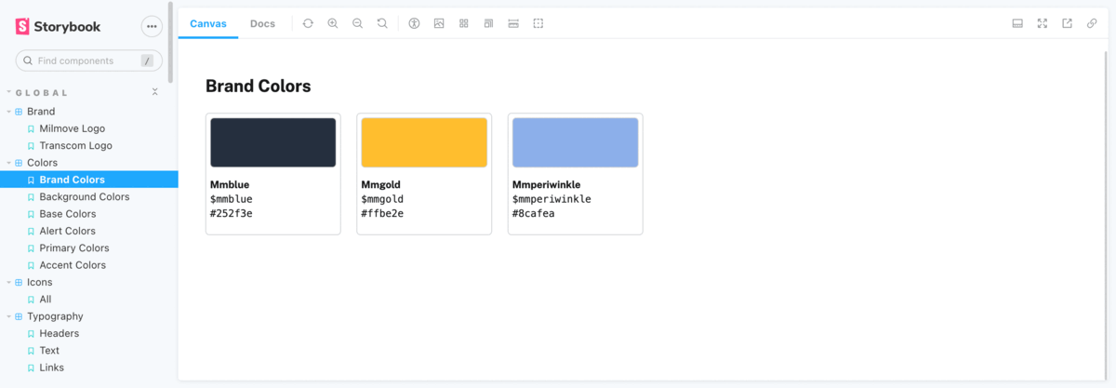Click the zoom in magnifier icon
1116x388 pixels.
(333, 23)
